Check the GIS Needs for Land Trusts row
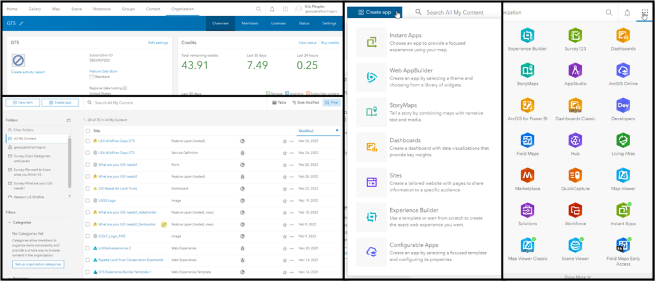This screenshot has width=655, height=281. click(87, 189)
